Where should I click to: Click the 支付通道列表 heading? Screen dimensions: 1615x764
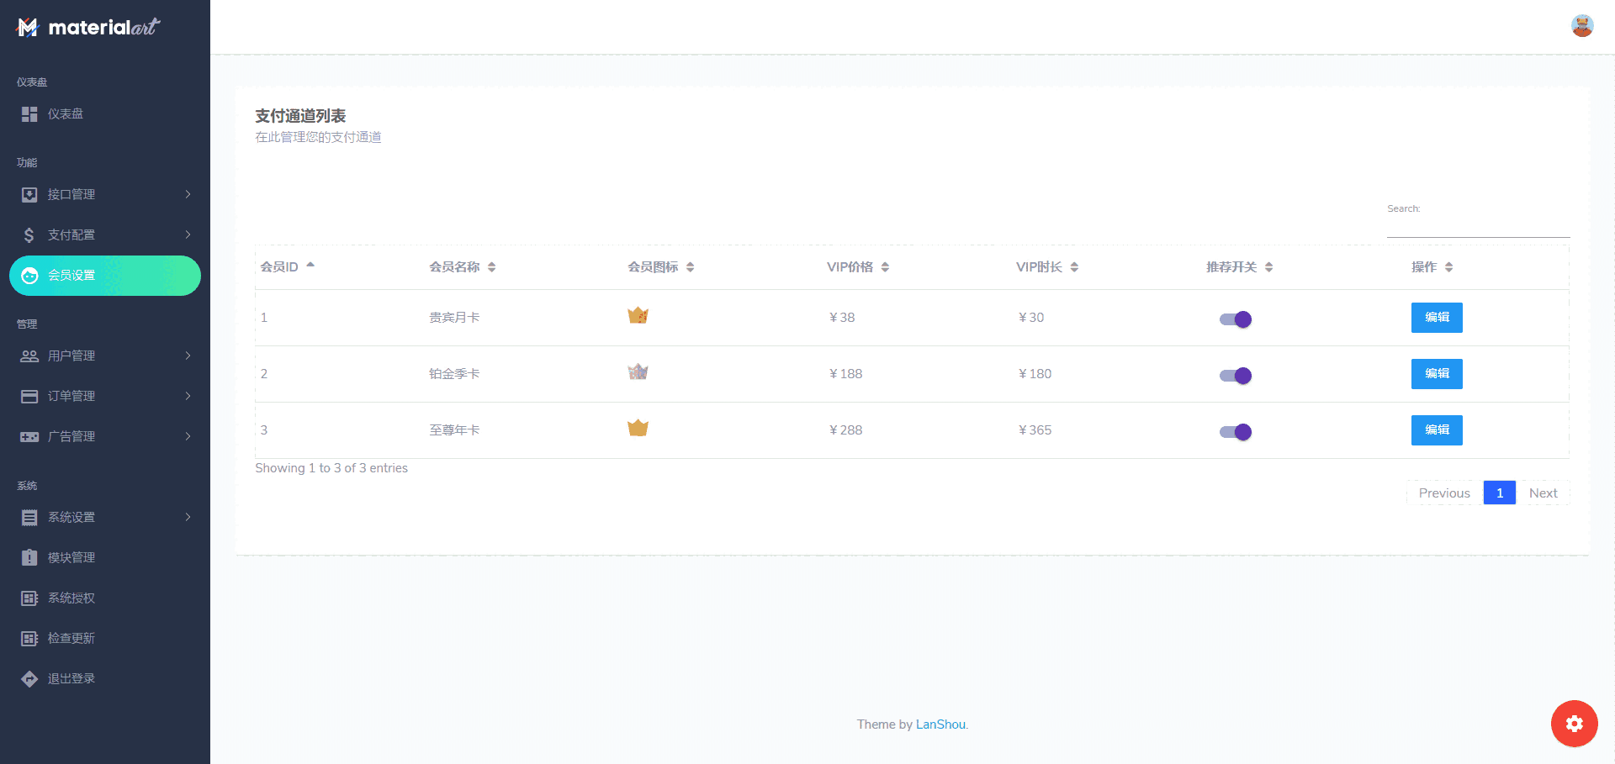[300, 116]
